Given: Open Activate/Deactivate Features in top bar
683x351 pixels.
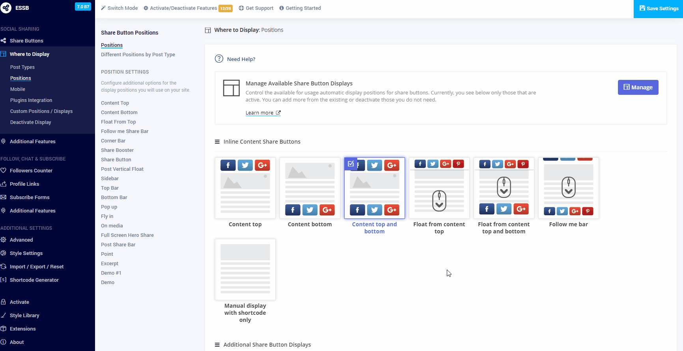Looking at the screenshot, I should (x=183, y=8).
